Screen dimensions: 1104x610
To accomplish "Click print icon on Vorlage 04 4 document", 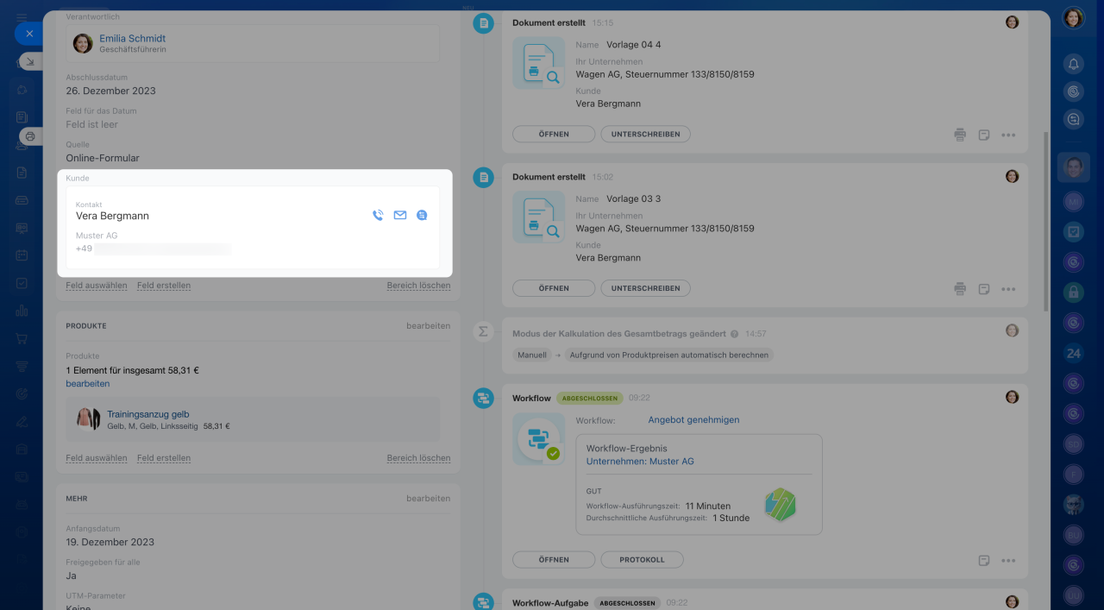I will [960, 135].
